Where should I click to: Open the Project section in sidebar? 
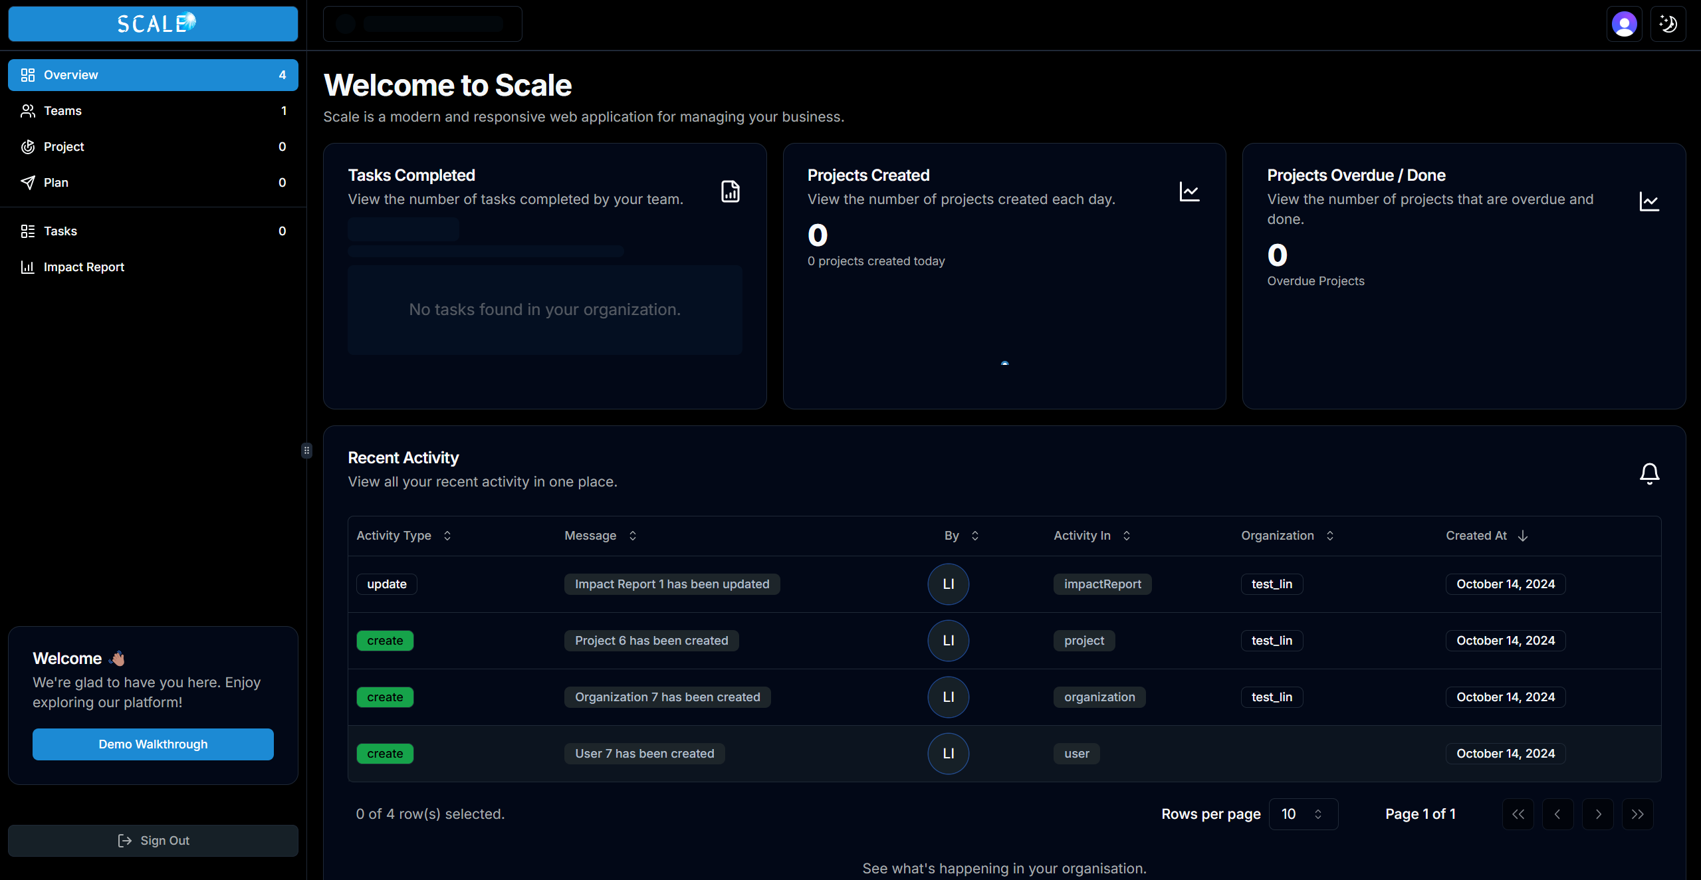click(153, 147)
